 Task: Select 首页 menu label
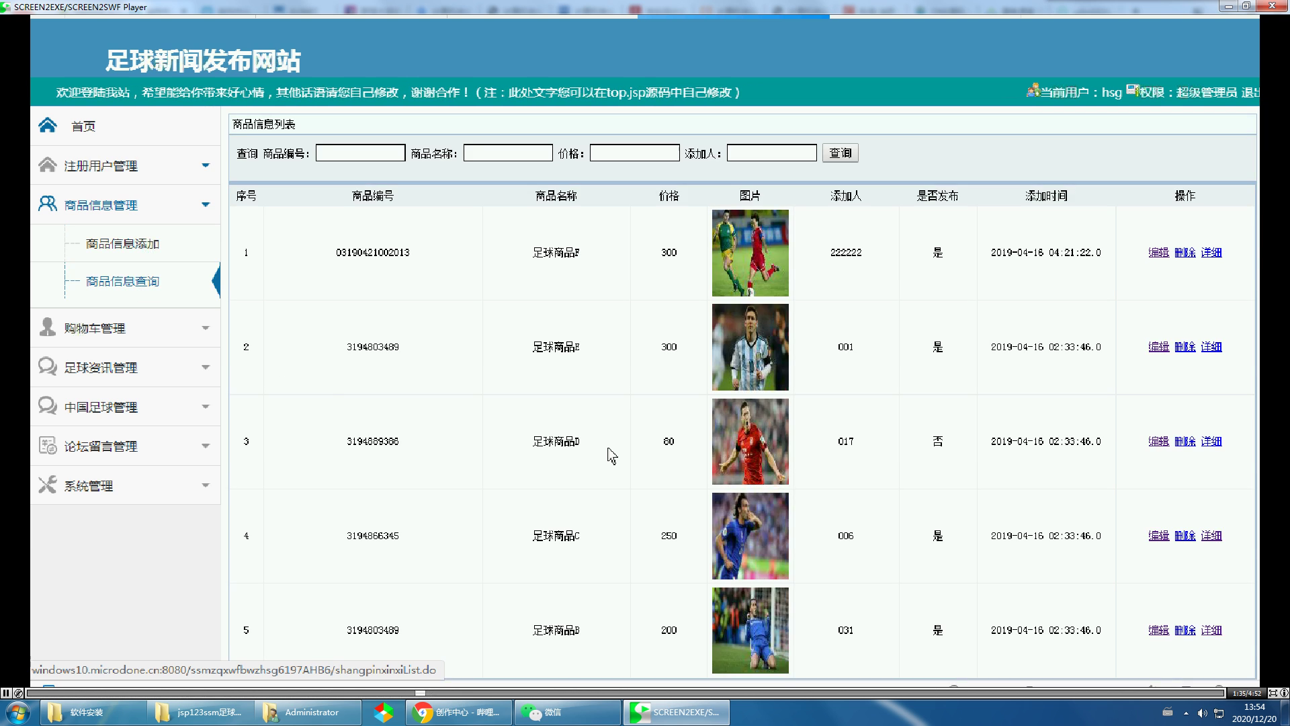coord(83,126)
